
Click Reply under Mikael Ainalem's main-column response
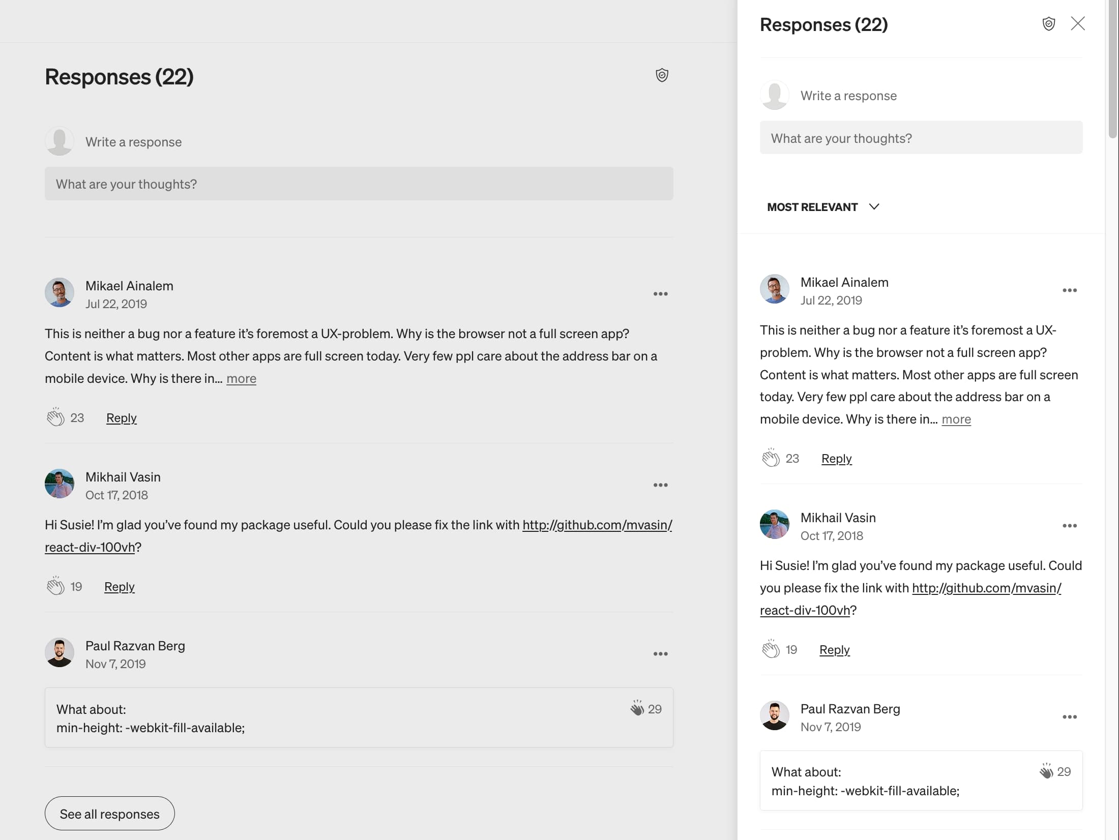(x=122, y=417)
